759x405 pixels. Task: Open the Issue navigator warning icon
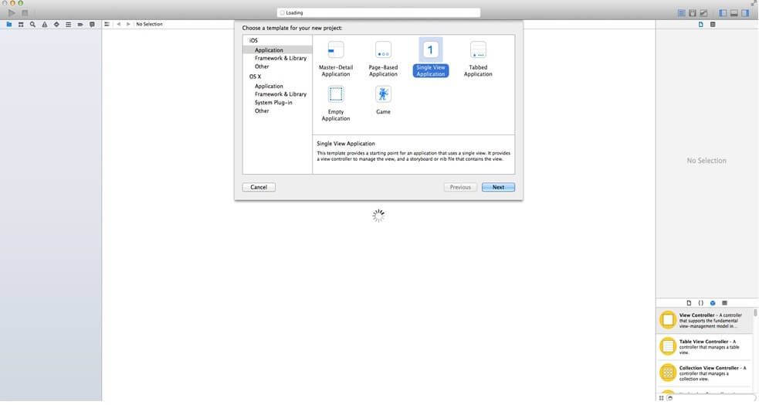(45, 24)
